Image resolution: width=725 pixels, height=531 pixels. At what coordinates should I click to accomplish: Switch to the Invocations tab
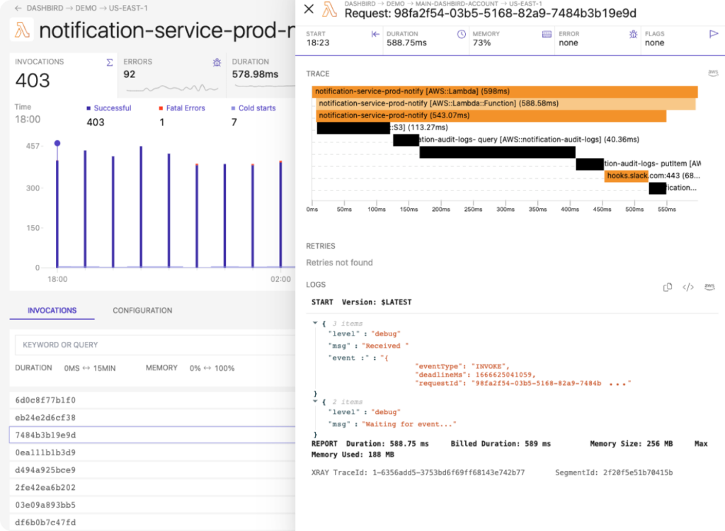52,310
